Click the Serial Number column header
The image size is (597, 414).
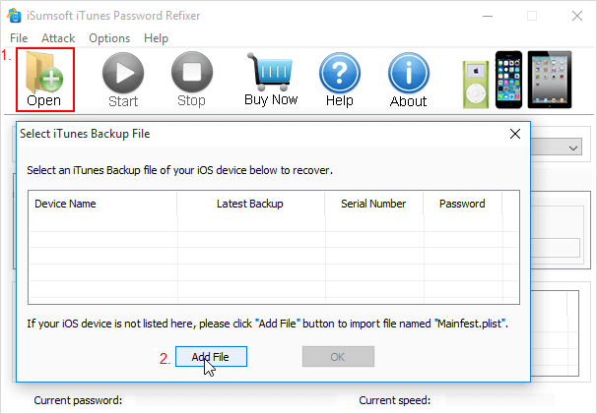click(x=373, y=204)
